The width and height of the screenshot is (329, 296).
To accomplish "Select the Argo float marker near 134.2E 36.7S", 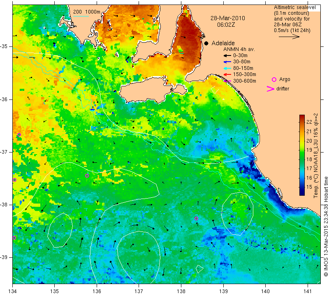I will [19, 135].
